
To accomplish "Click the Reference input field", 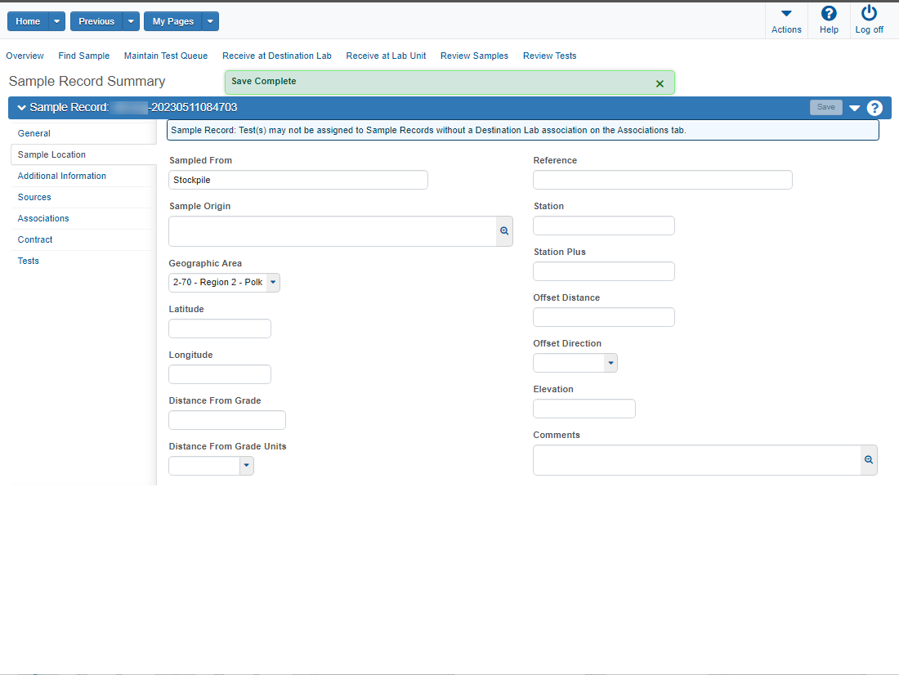I will [663, 180].
